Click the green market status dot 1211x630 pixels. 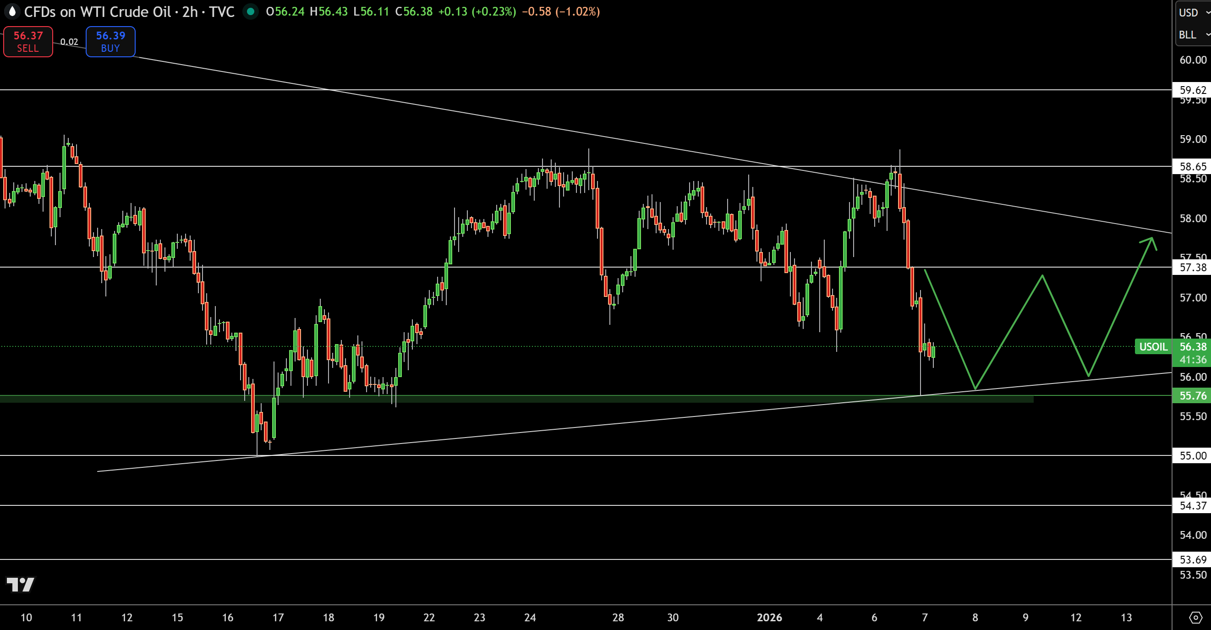pos(252,12)
